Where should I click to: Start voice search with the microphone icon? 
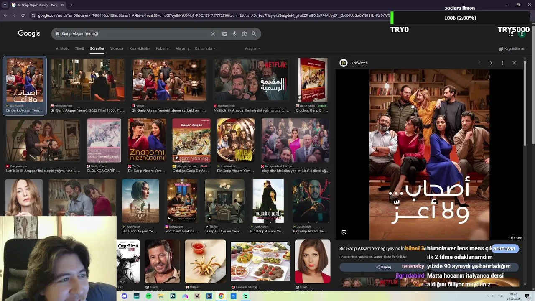[x=234, y=33]
